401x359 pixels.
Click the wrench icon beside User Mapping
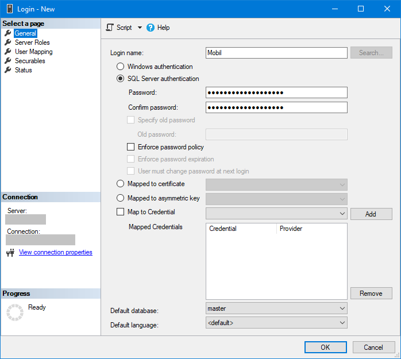[8, 52]
